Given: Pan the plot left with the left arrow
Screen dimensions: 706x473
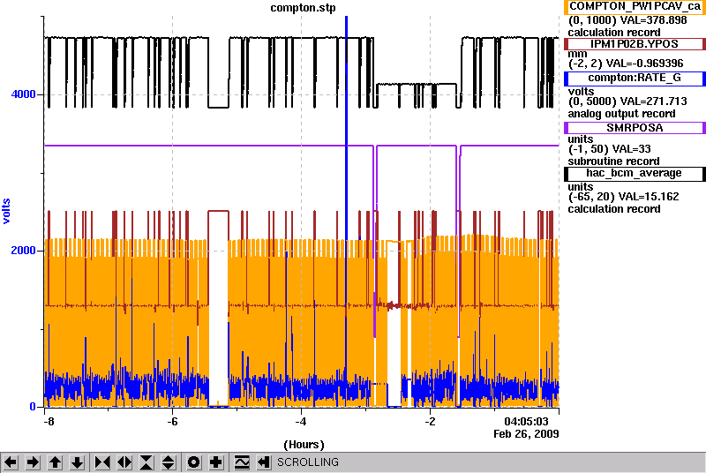Looking at the screenshot, I should coord(11,462).
